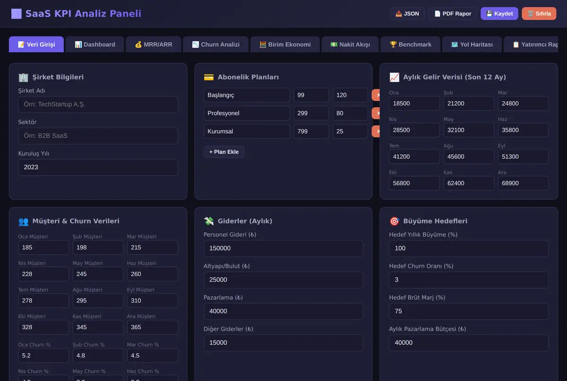Focus the Sektör input field
The width and height of the screenshot is (567, 381).
pos(98,136)
